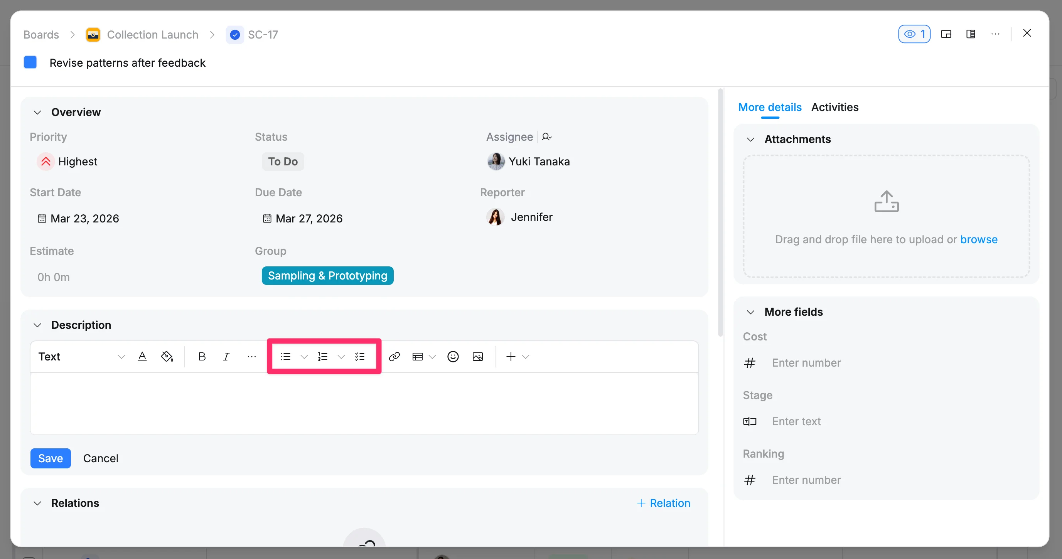The image size is (1062, 559).
Task: Open the table options dropdown arrow
Action: pos(432,357)
